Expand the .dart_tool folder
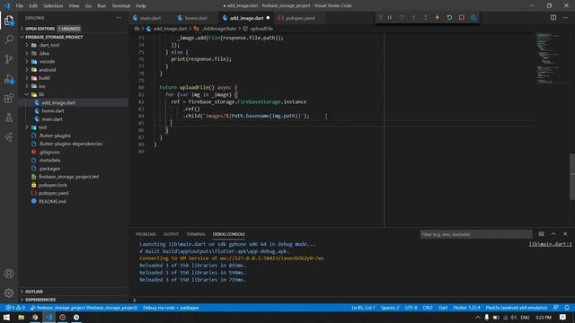Image resolution: width=575 pixels, height=323 pixels. point(27,45)
